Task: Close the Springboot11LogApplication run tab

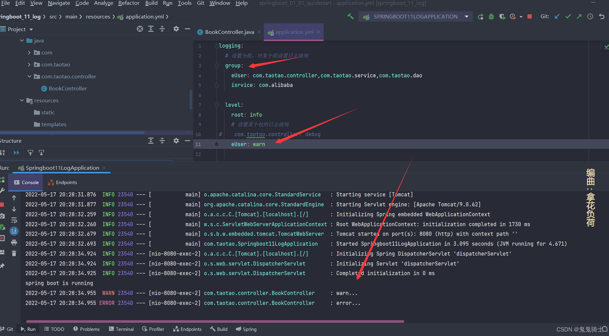Action: (104, 168)
